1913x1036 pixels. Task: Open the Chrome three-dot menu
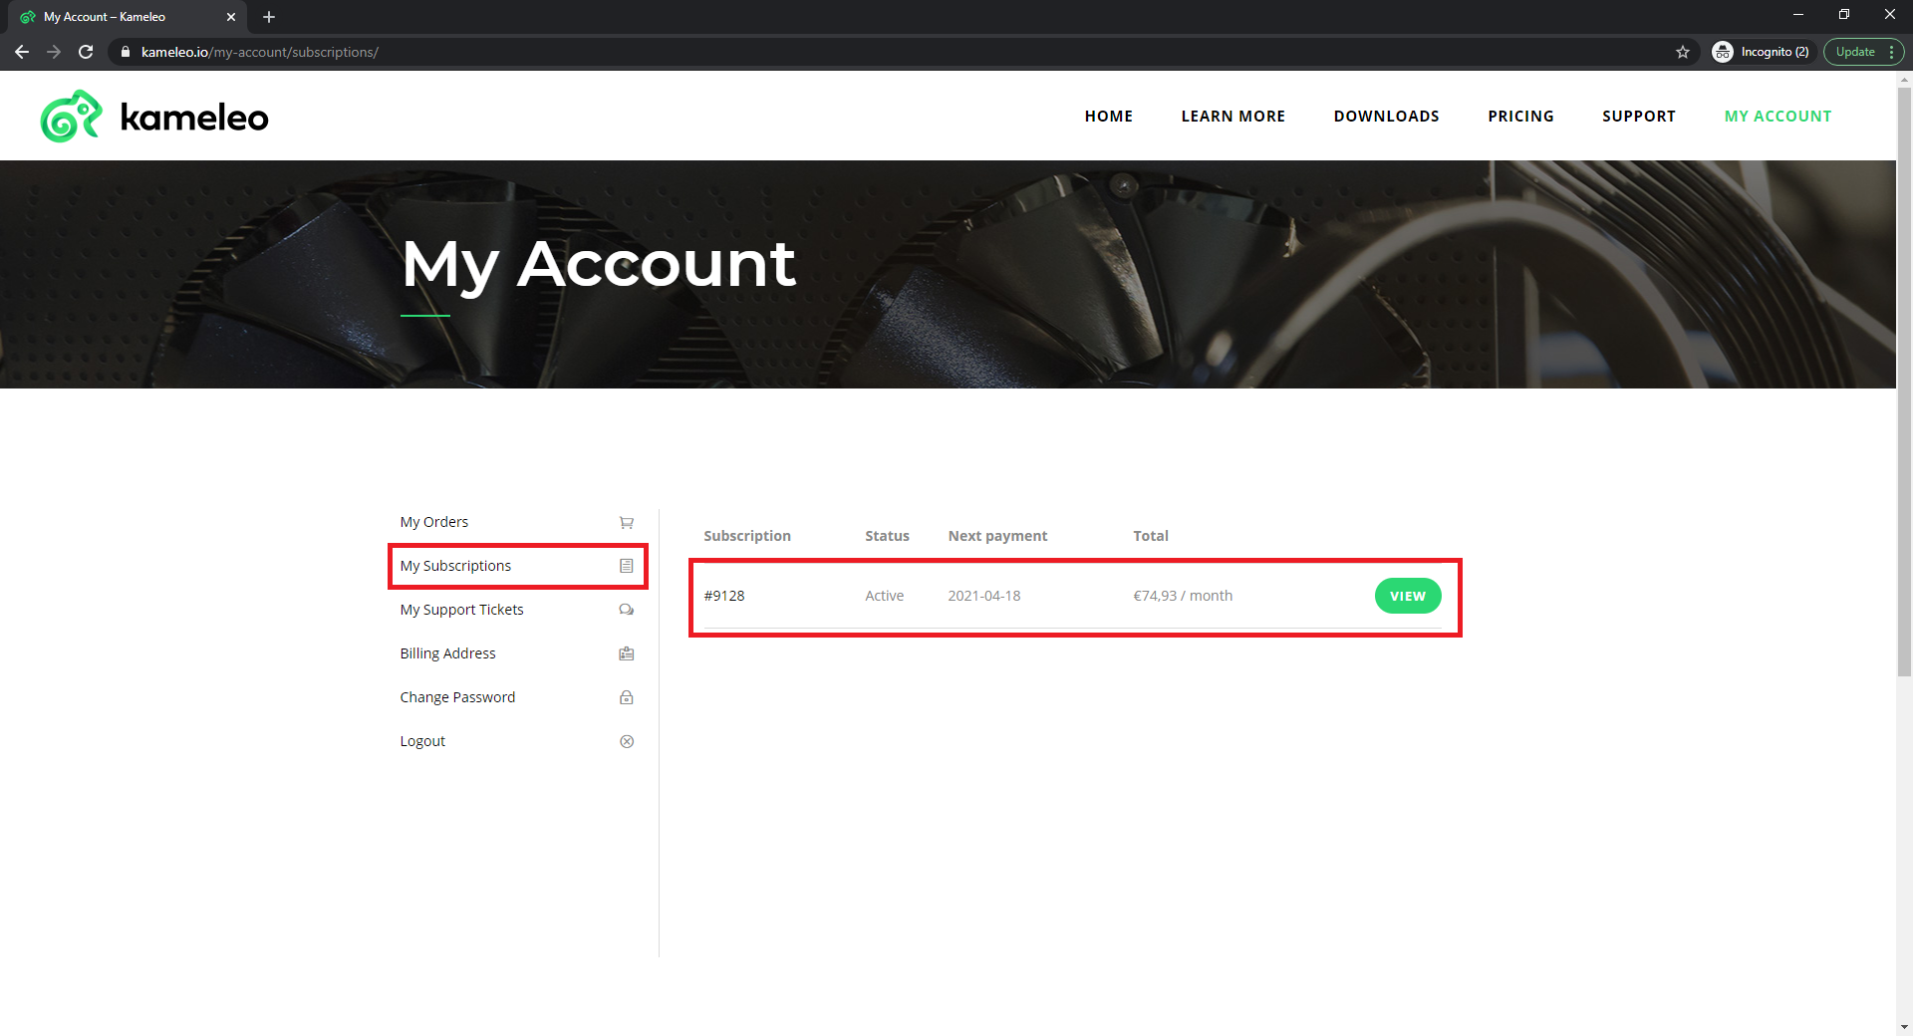point(1891,52)
